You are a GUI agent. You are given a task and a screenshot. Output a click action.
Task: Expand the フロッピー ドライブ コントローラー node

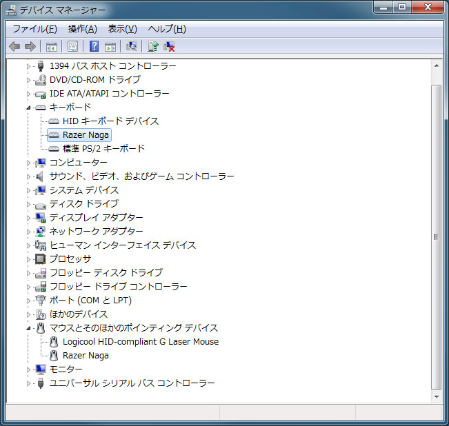(28, 287)
